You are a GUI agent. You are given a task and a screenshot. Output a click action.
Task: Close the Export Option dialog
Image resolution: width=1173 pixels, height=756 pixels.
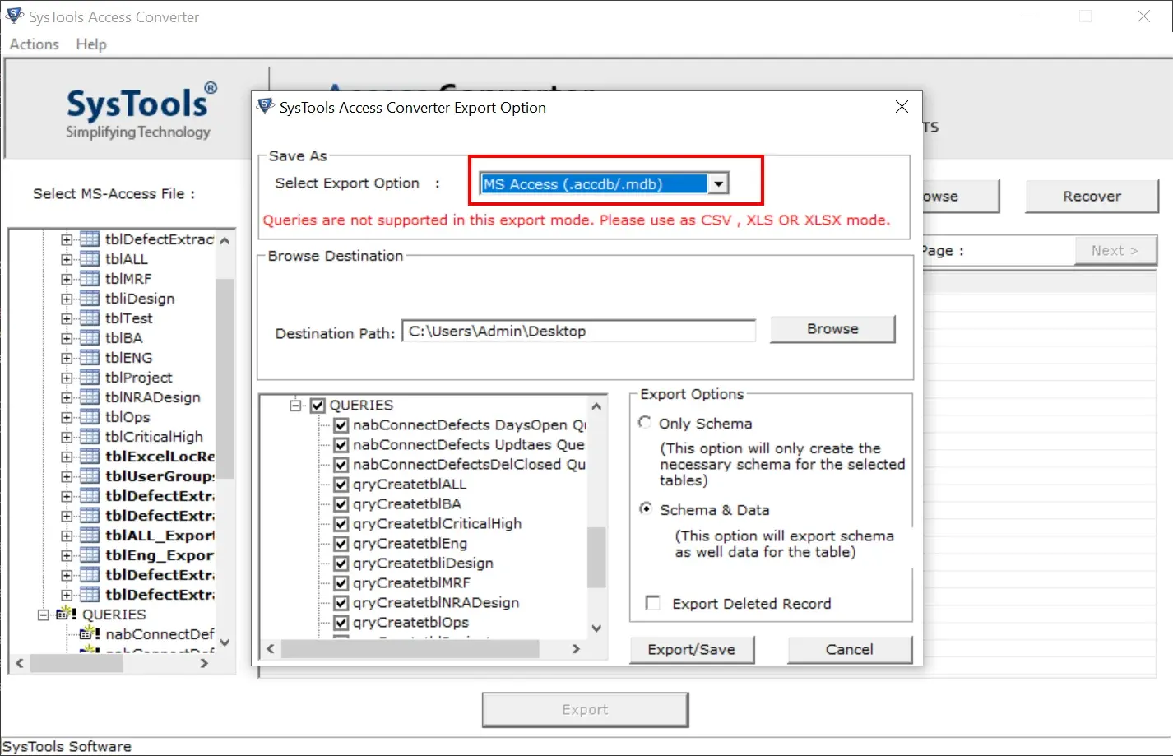coord(902,107)
